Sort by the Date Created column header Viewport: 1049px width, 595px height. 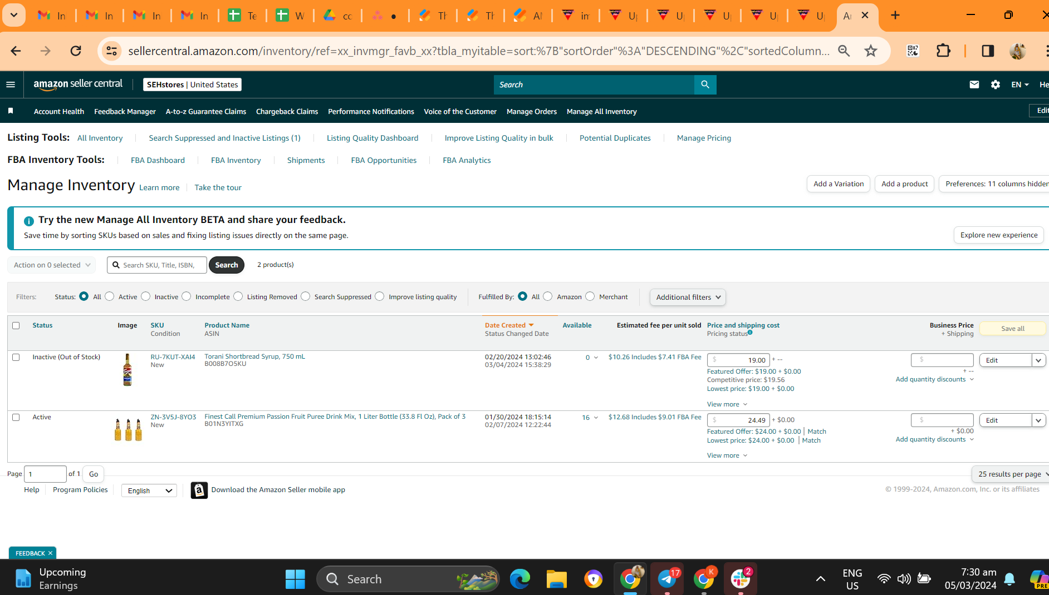[509, 325]
